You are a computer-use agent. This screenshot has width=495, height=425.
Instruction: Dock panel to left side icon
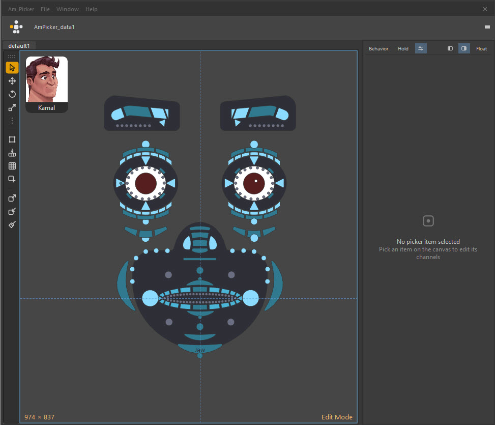point(450,49)
